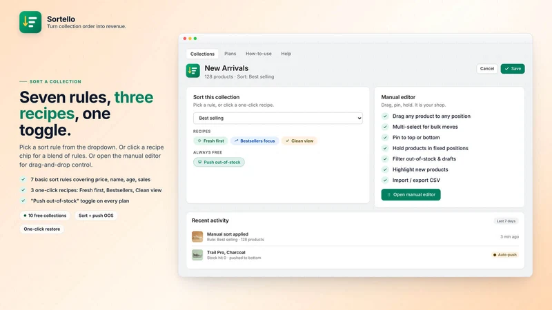Click the yellow minimize window dot
The width and height of the screenshot is (552, 310).
[190, 39]
